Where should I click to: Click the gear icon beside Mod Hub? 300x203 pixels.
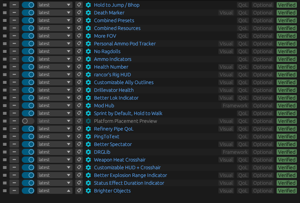tap(88, 106)
